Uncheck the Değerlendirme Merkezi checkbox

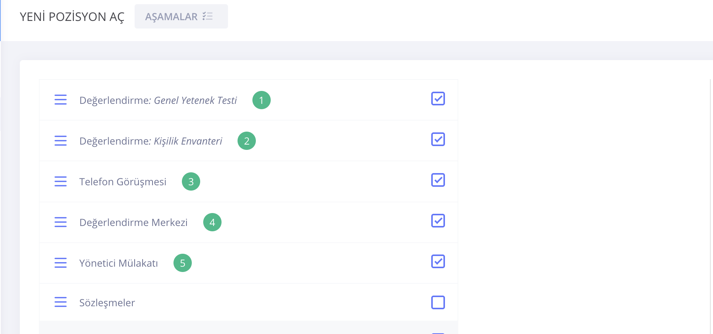click(438, 221)
